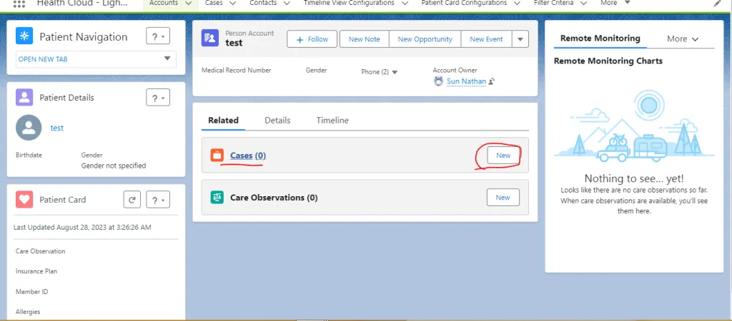This screenshot has height=321, width=732.
Task: Click the Care Observations scale icon
Action: tap(217, 197)
